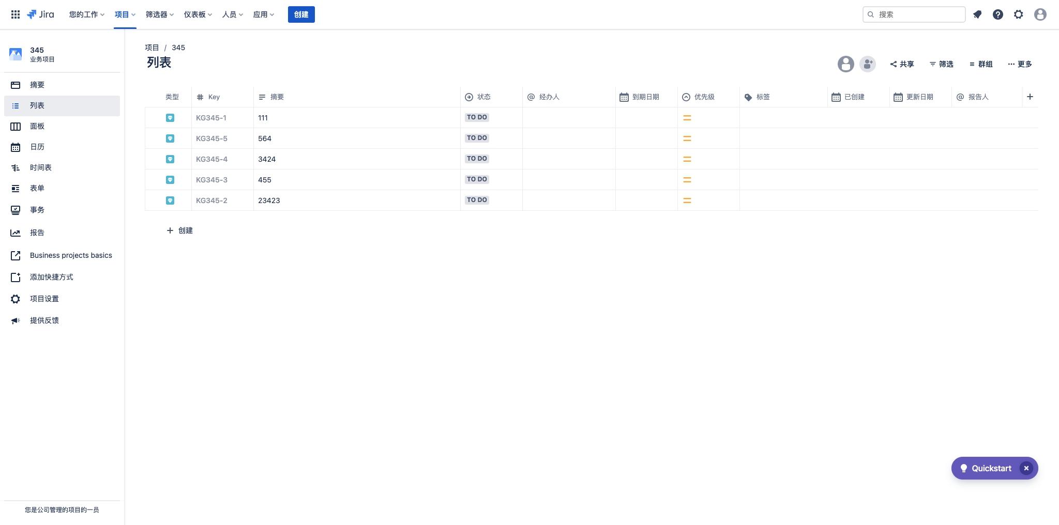Screen dimensions: 1059x525
Task: Click medium priority icon for KG345-5
Action: pos(687,138)
